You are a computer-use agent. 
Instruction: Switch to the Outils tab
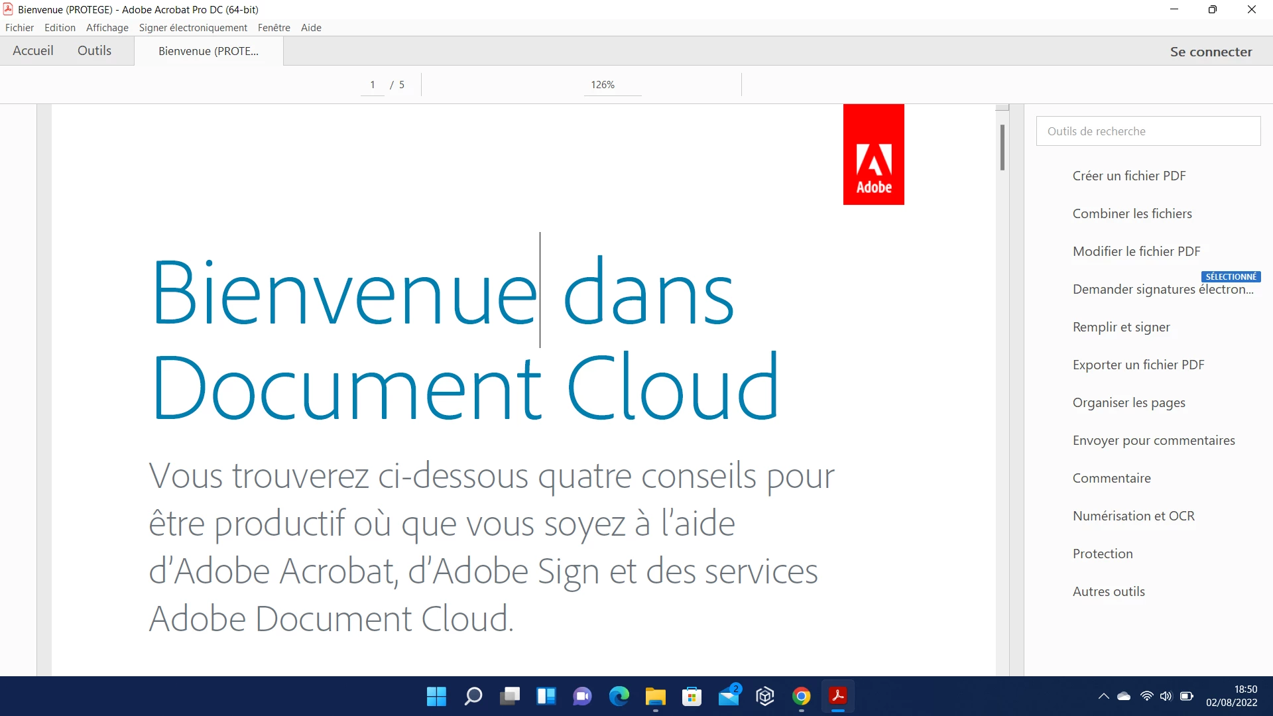click(94, 50)
